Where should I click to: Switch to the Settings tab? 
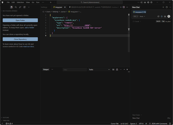pyautogui.click(x=44, y=7)
